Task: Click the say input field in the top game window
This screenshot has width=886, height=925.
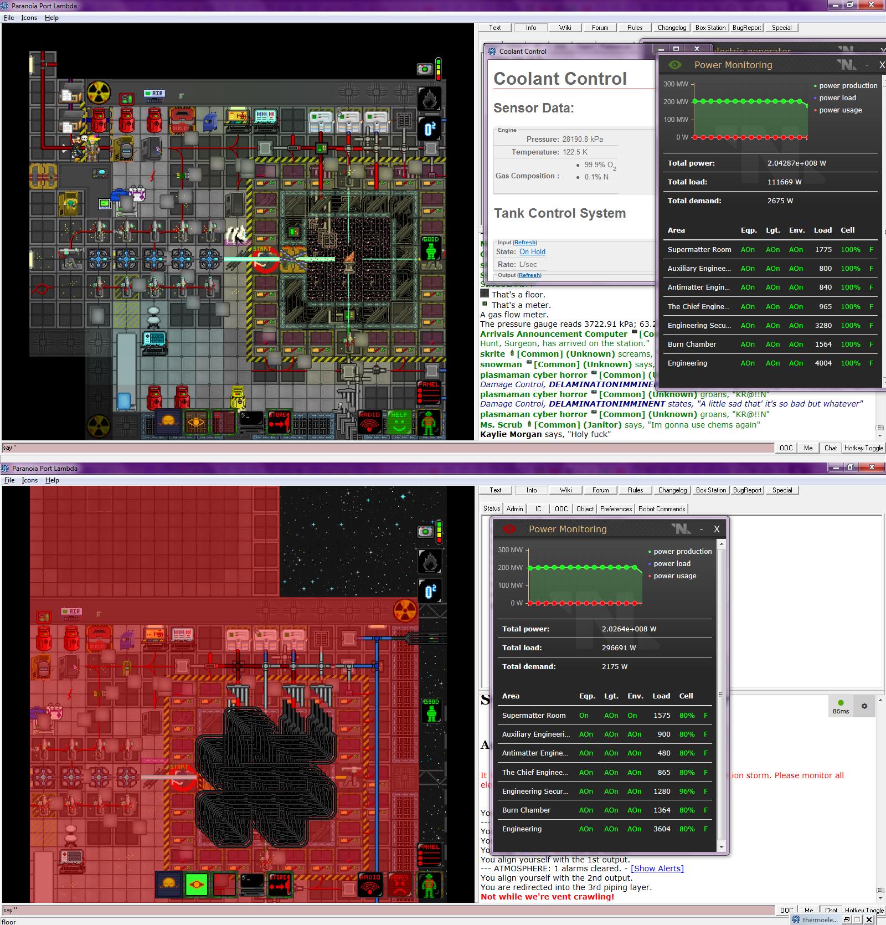Action: tap(388, 448)
